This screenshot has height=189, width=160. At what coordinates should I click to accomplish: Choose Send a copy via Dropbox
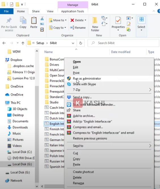pos(82,97)
